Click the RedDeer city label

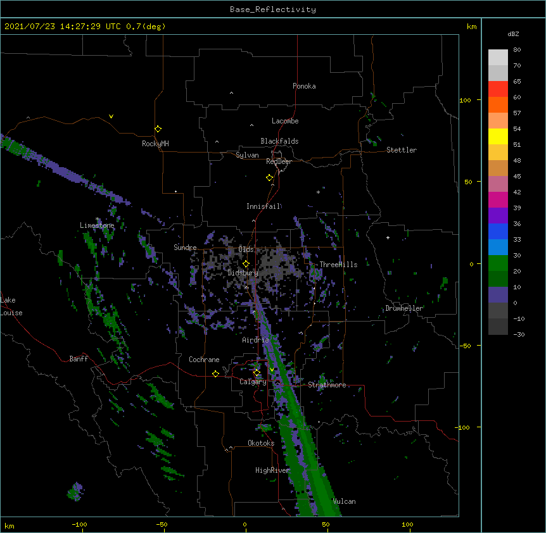coord(279,161)
